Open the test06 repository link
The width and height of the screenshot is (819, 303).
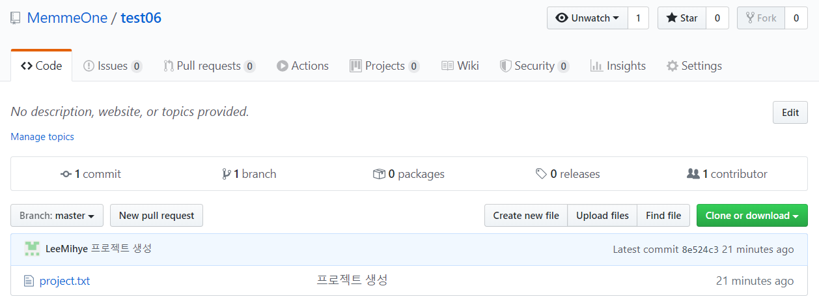[x=141, y=18]
